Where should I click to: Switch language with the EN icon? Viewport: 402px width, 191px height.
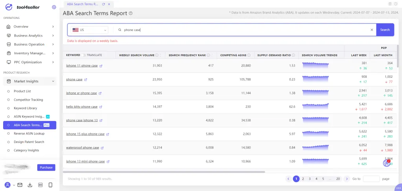pos(40,185)
